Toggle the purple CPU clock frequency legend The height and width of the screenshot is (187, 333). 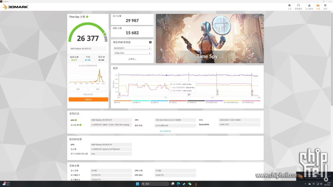[214, 101]
